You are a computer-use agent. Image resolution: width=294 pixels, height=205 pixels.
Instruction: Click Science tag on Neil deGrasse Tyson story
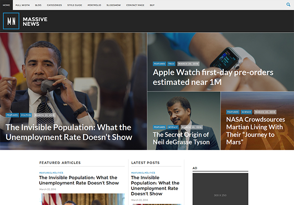tap(173, 127)
